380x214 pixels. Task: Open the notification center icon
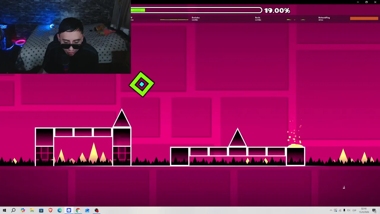[x=374, y=210]
